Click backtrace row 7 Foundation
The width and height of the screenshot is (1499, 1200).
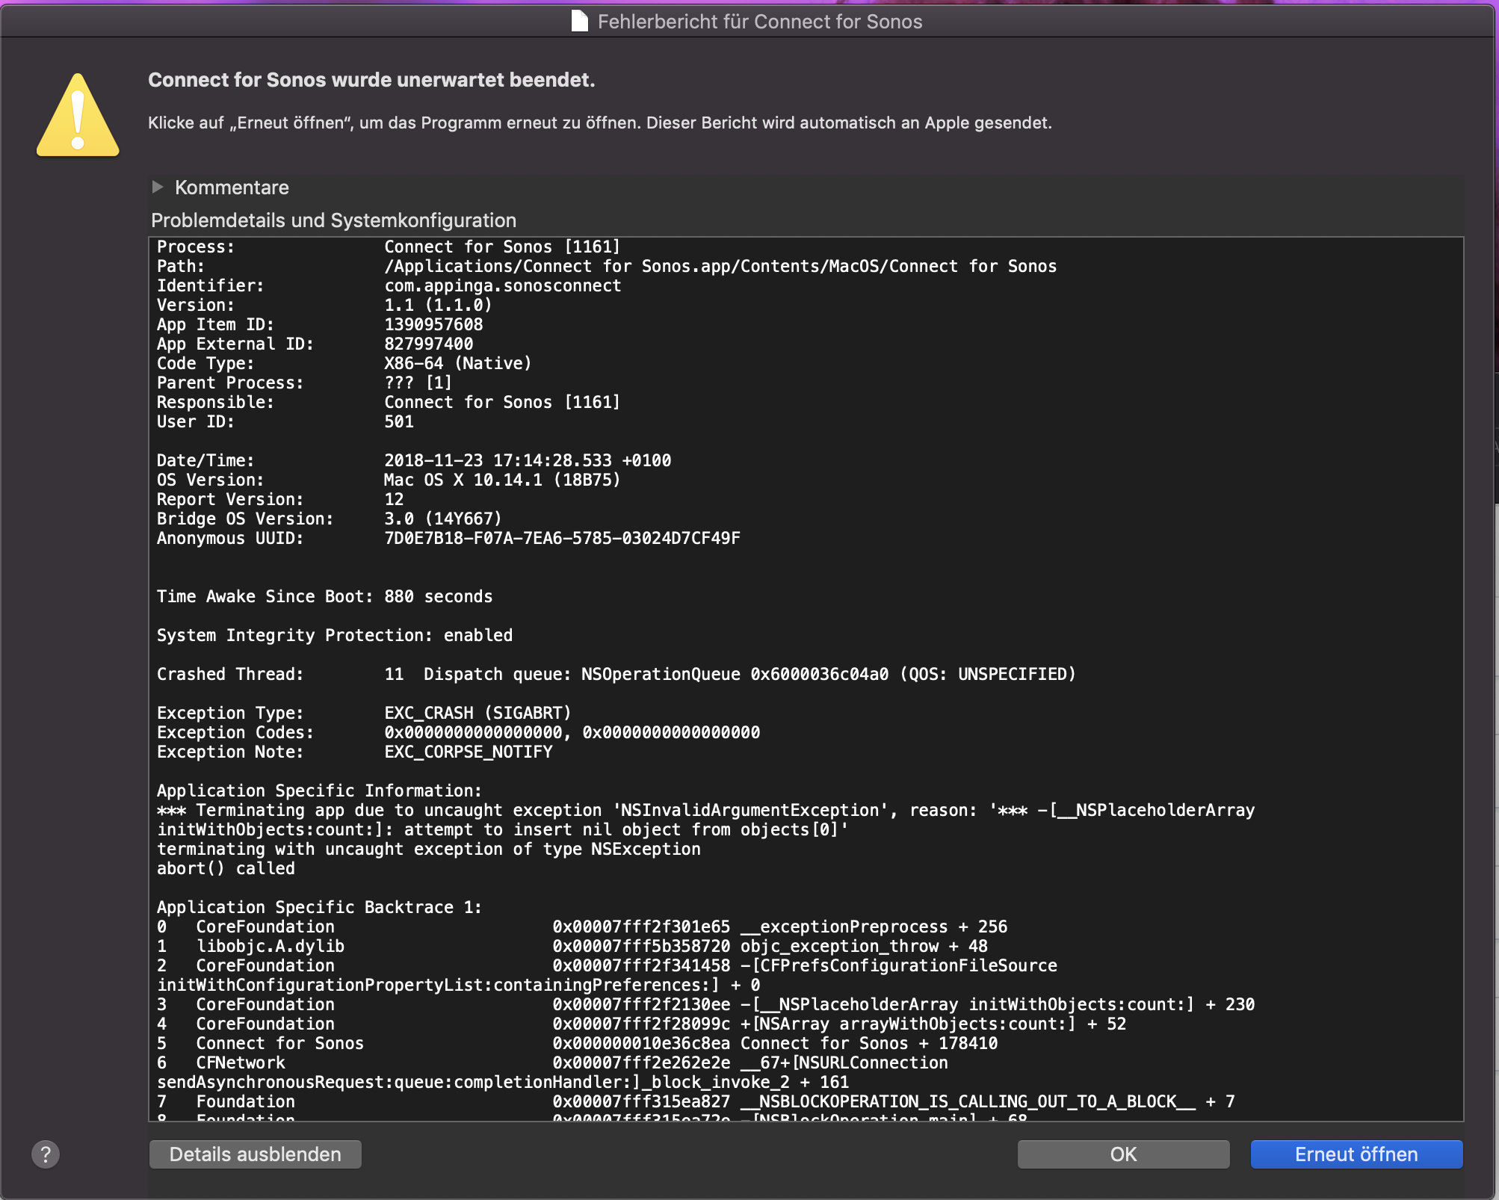point(696,1101)
